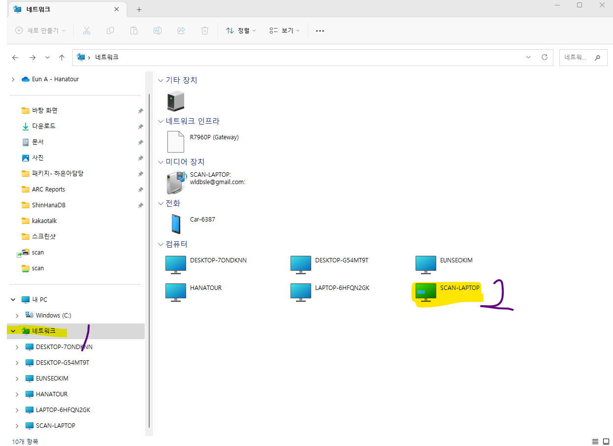Switch to large icons view at bottom right

coord(606,442)
